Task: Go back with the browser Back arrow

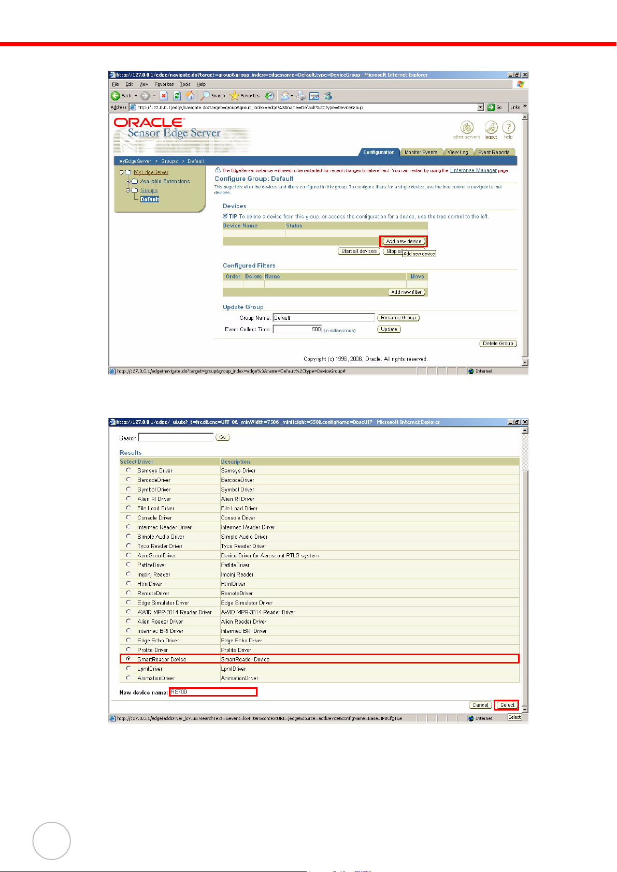Action: [x=116, y=96]
